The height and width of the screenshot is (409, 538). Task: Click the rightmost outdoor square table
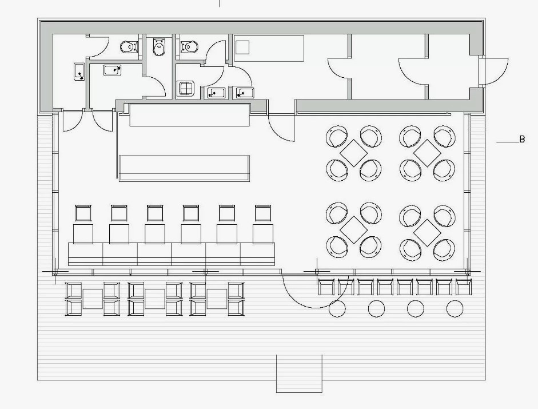point(217,299)
